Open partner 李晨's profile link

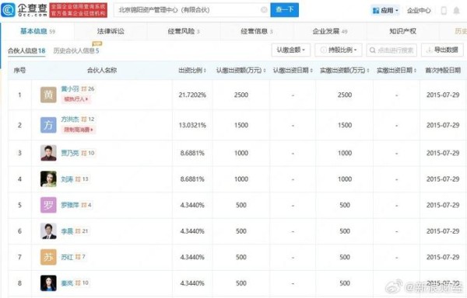(x=67, y=231)
